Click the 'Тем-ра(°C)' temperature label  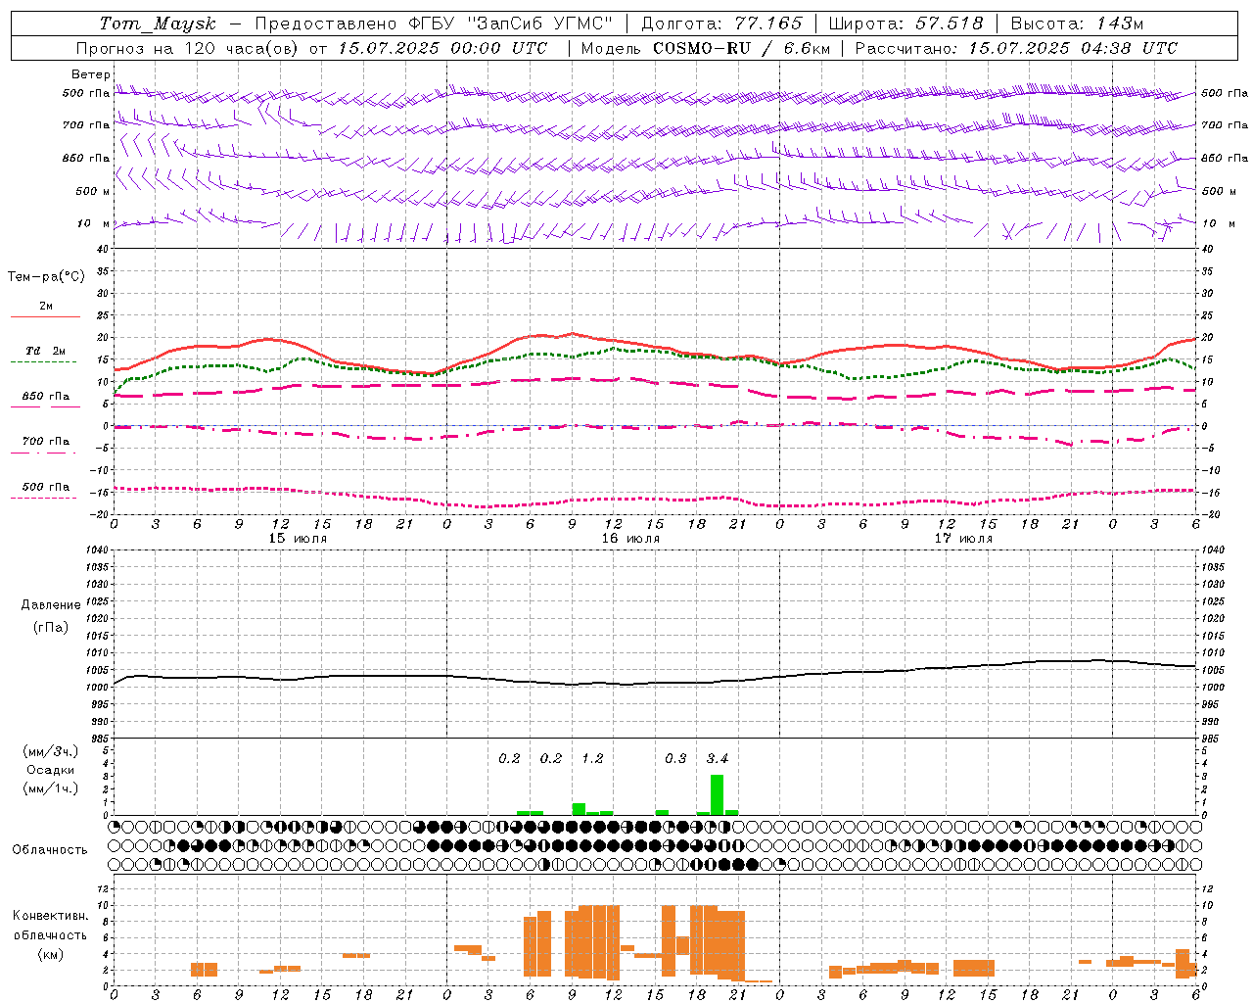pyautogui.click(x=46, y=277)
